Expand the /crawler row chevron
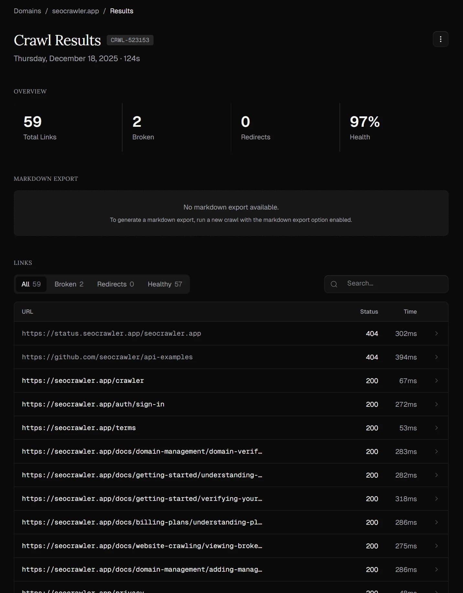 pos(436,381)
